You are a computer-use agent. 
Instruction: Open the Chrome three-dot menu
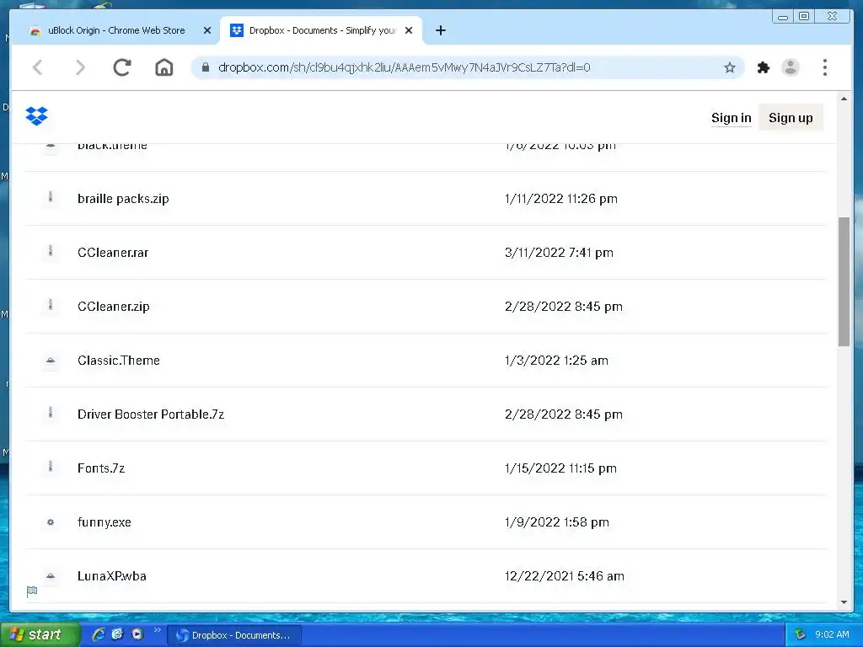[824, 67]
